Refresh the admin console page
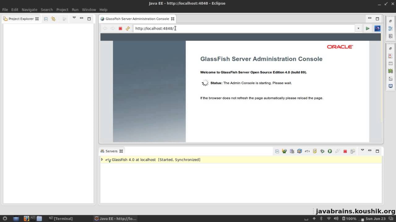The image size is (396, 222). 128,28
